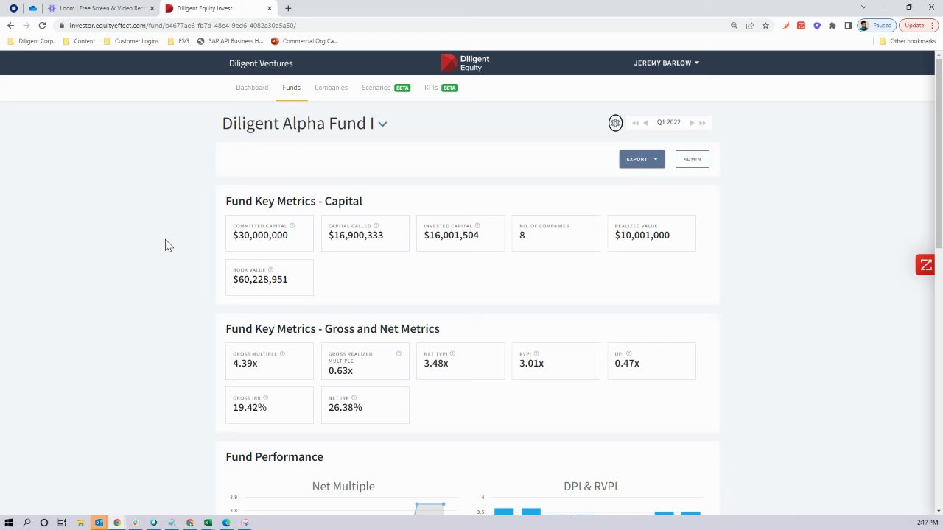Image resolution: width=943 pixels, height=530 pixels.
Task: Expand the Diligent Alpha Fund I selector chevron
Action: click(382, 124)
